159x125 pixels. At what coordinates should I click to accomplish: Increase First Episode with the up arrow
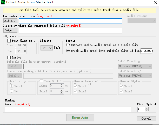147,108
